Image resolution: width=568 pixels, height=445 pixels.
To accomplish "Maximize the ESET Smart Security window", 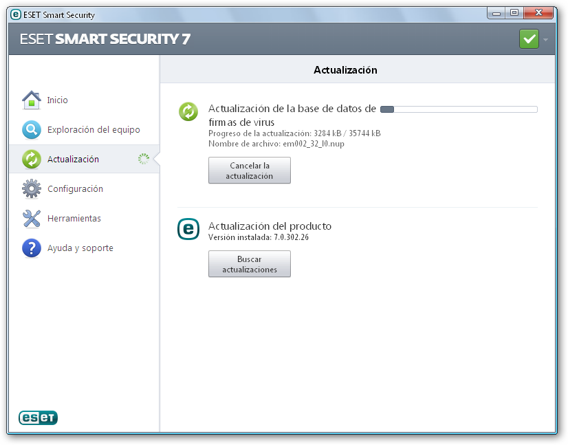I will tap(514, 13).
